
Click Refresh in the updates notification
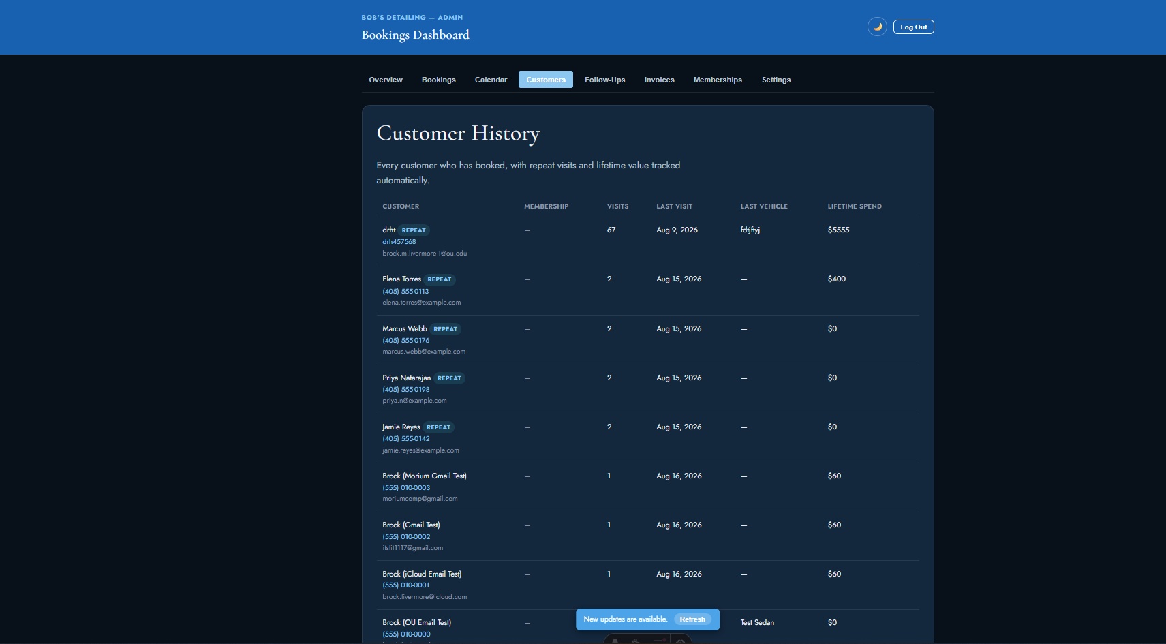pyautogui.click(x=692, y=619)
